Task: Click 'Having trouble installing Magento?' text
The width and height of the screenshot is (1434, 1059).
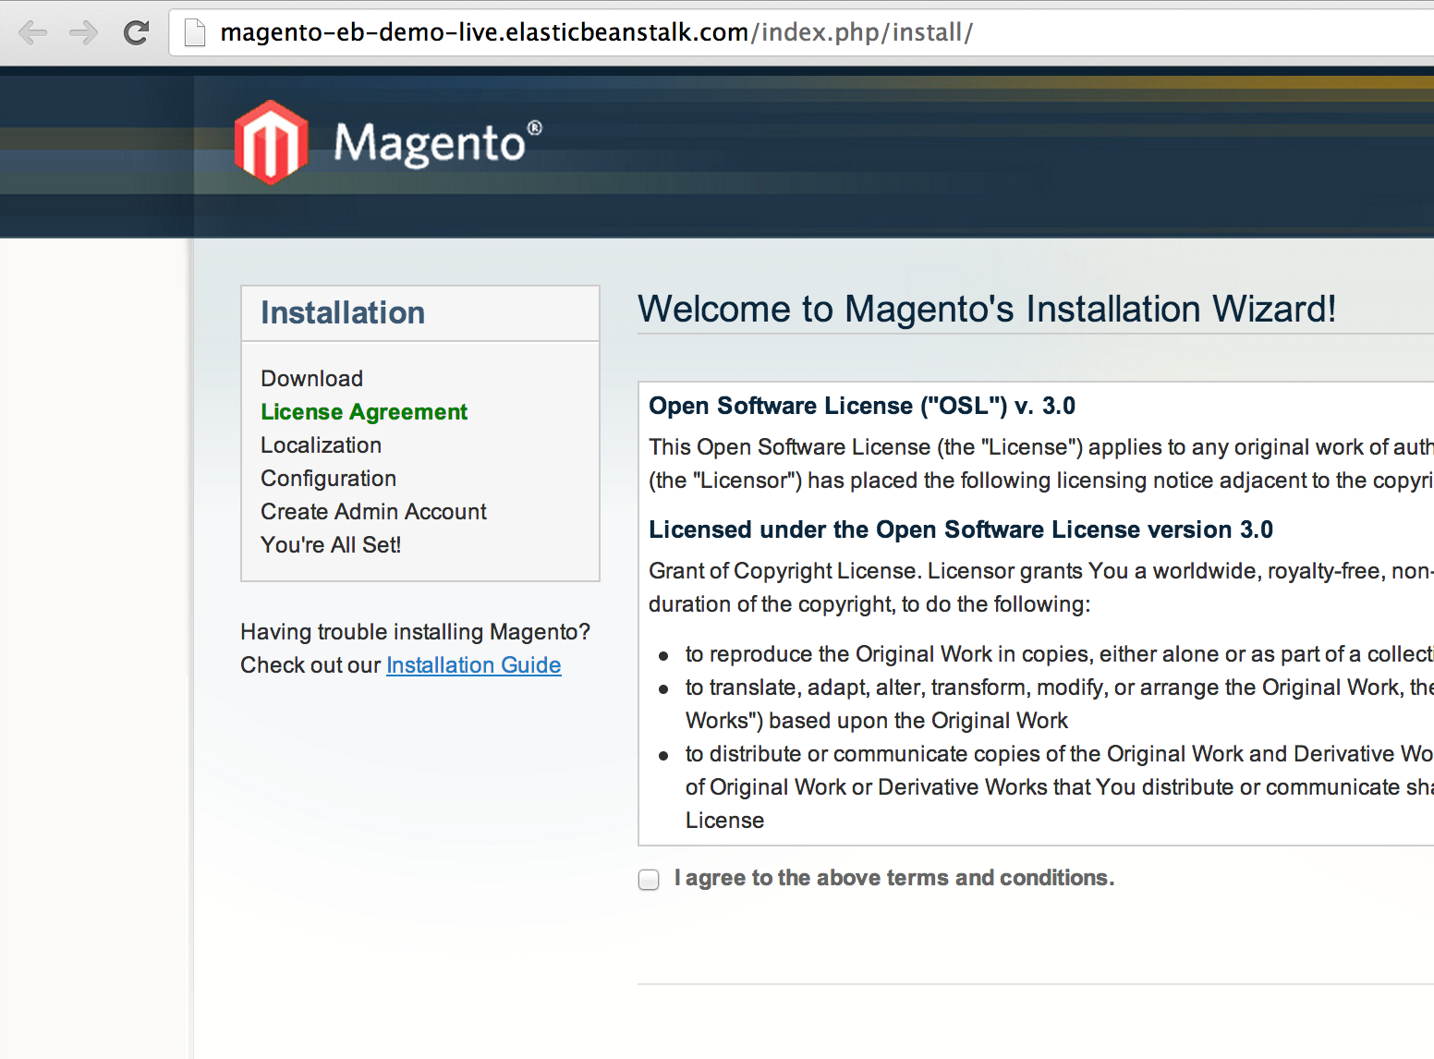Action: coord(415,632)
